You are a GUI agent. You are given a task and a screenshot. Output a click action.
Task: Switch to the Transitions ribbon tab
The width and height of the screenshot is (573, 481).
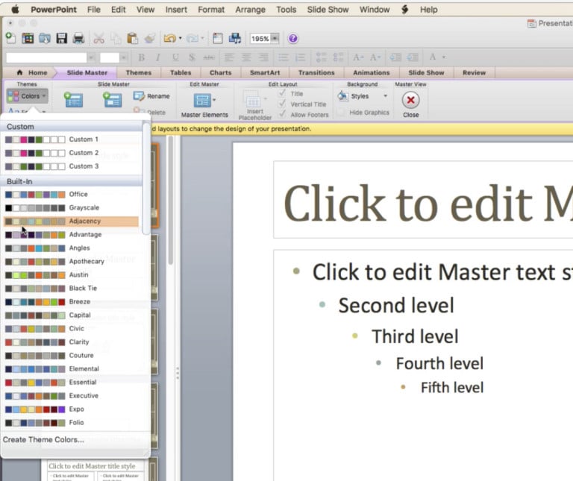(316, 72)
